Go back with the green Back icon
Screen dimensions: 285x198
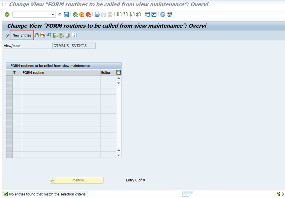click(75, 14)
